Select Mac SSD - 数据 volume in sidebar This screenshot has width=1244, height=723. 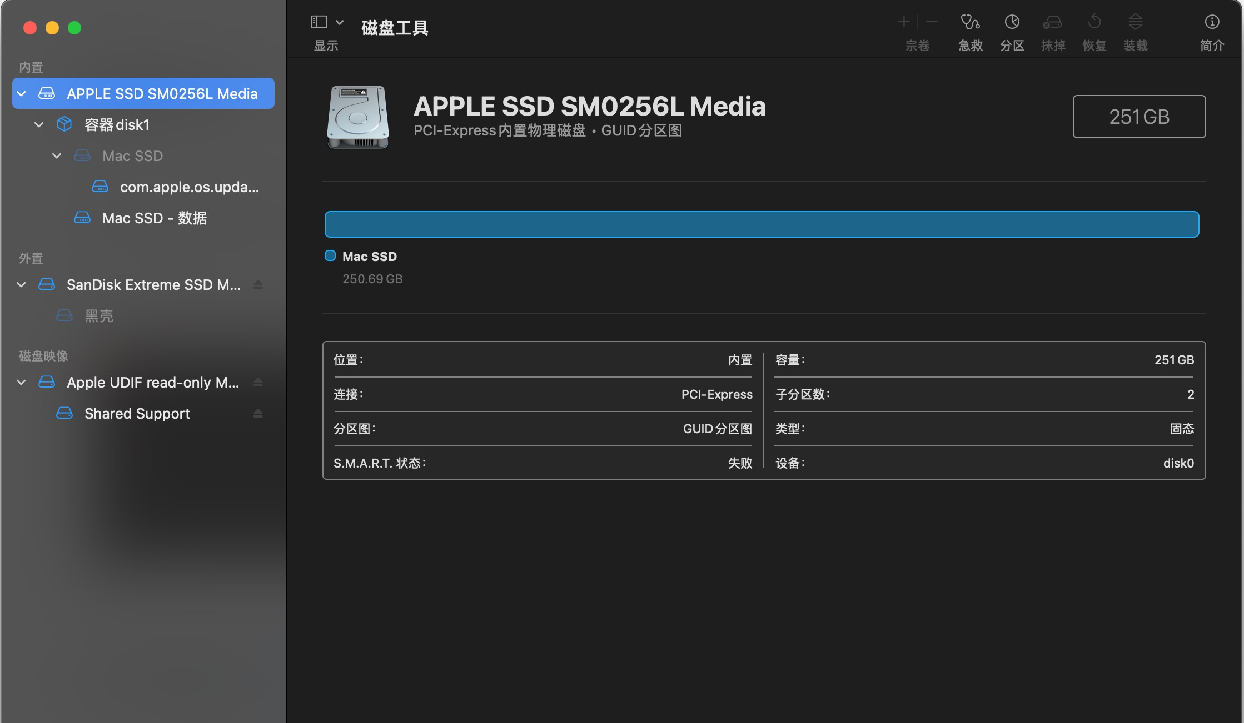click(x=155, y=218)
